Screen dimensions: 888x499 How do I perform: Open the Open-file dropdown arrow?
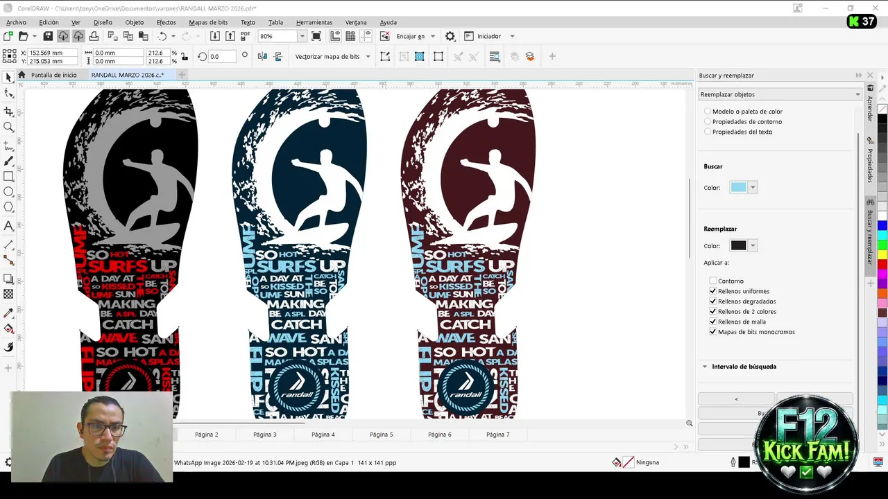pyautogui.click(x=34, y=36)
